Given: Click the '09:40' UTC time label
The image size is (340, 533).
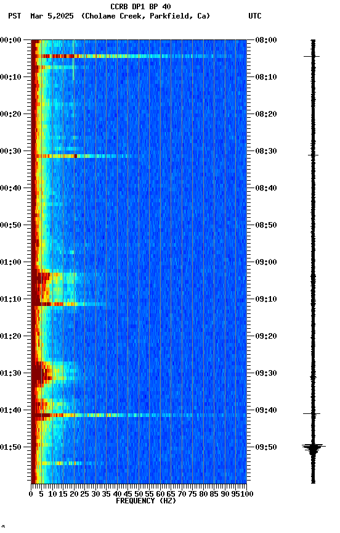Looking at the screenshot, I should tap(266, 411).
